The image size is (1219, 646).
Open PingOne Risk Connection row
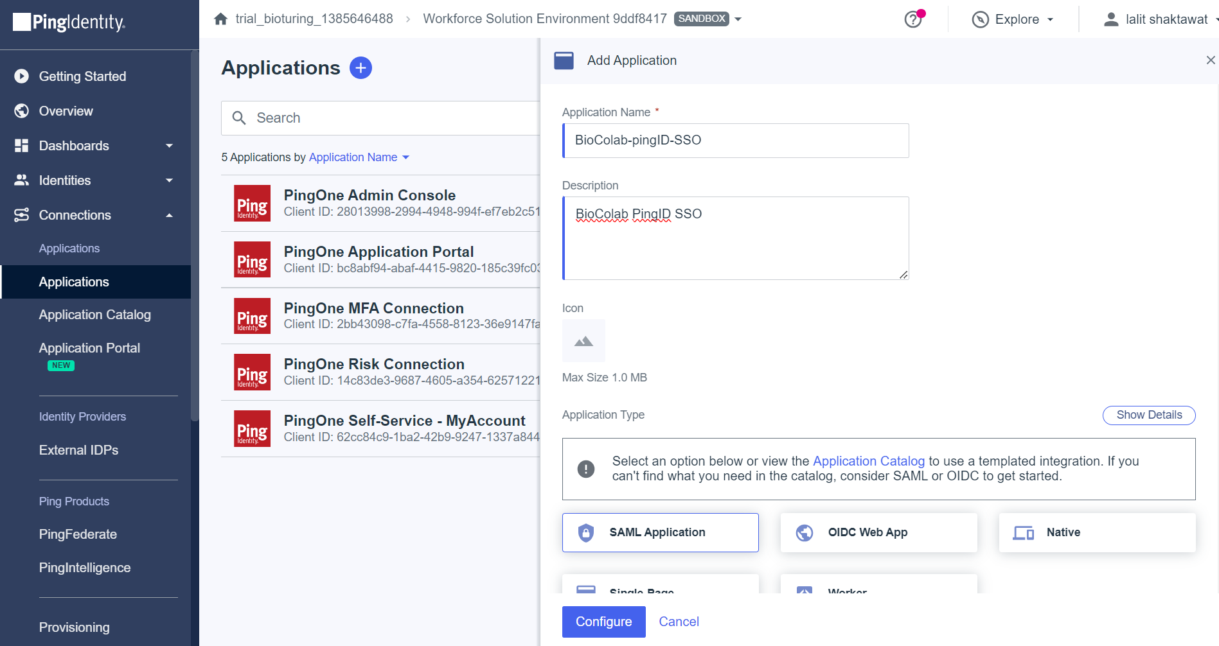(380, 372)
